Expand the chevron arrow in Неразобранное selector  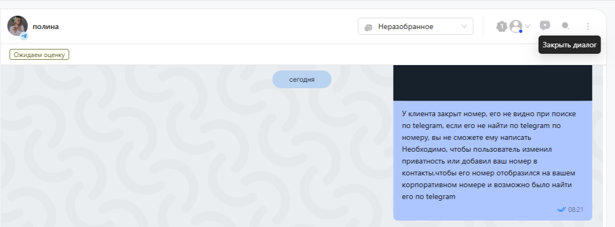pos(464,26)
